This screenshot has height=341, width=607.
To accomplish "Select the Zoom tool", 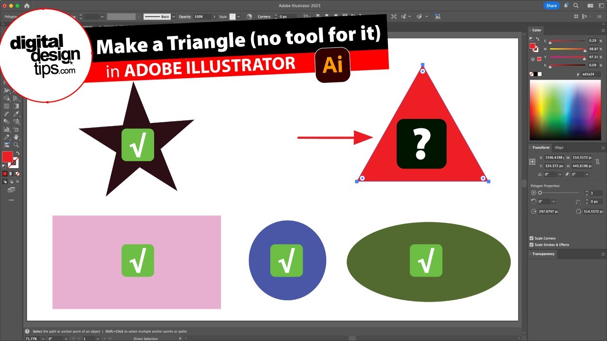I will pyautogui.click(x=16, y=145).
